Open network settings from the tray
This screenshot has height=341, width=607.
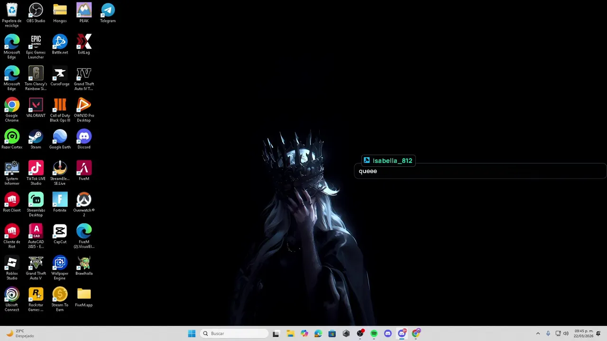pyautogui.click(x=558, y=333)
